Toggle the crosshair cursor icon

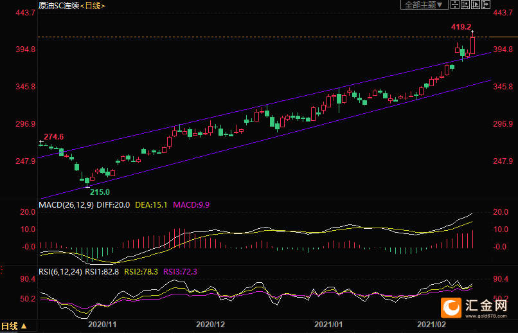pos(455,4)
